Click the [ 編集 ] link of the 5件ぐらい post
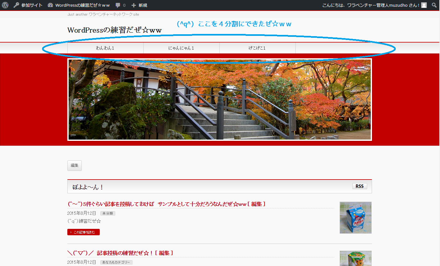The image size is (440, 266). point(257,204)
